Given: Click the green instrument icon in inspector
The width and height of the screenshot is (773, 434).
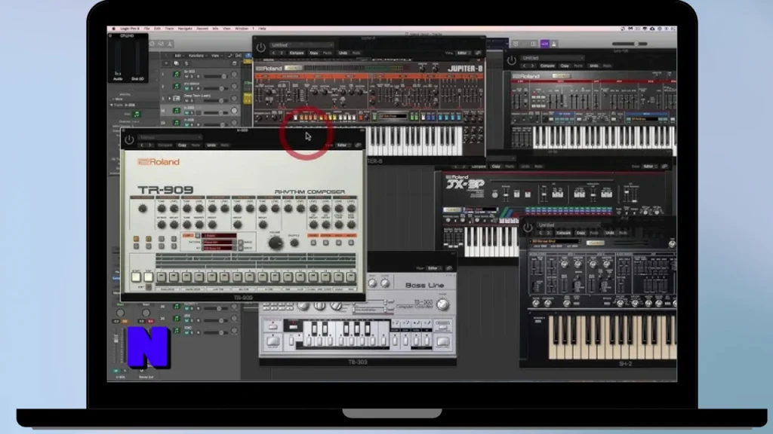Looking at the screenshot, I should click(137, 115).
